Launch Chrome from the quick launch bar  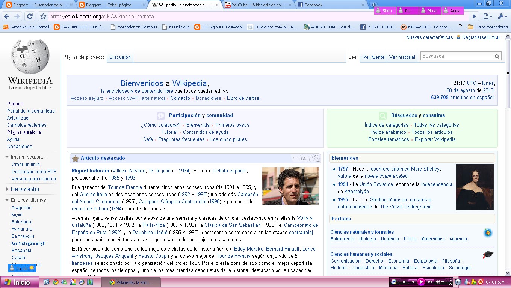[56, 282]
